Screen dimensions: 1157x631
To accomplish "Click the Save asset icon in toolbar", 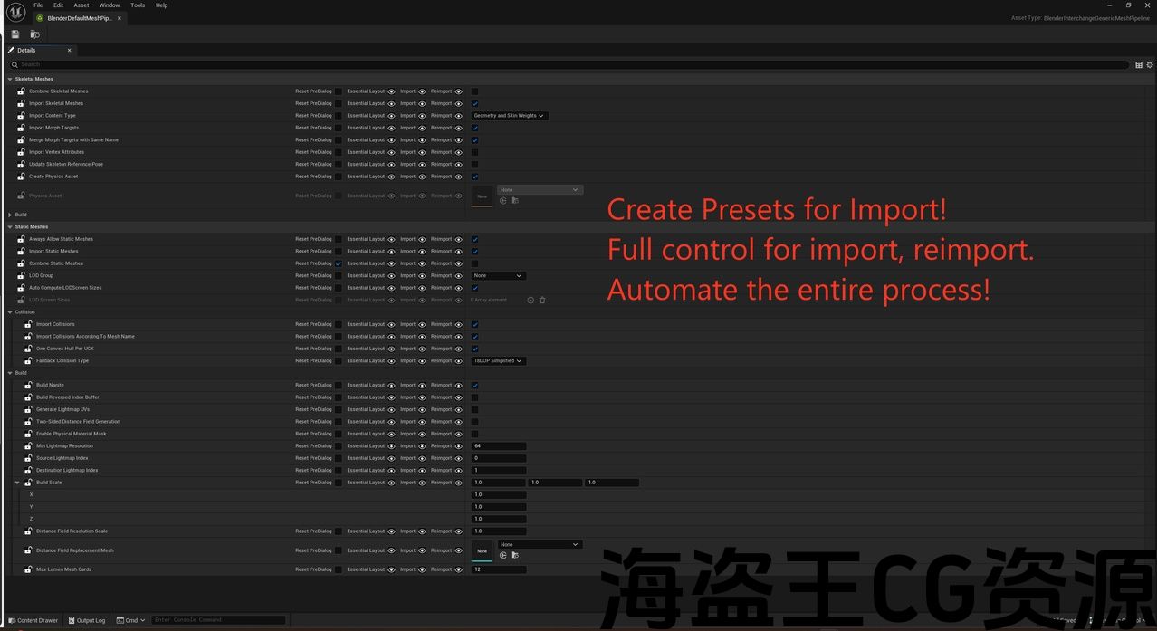I will click(15, 34).
